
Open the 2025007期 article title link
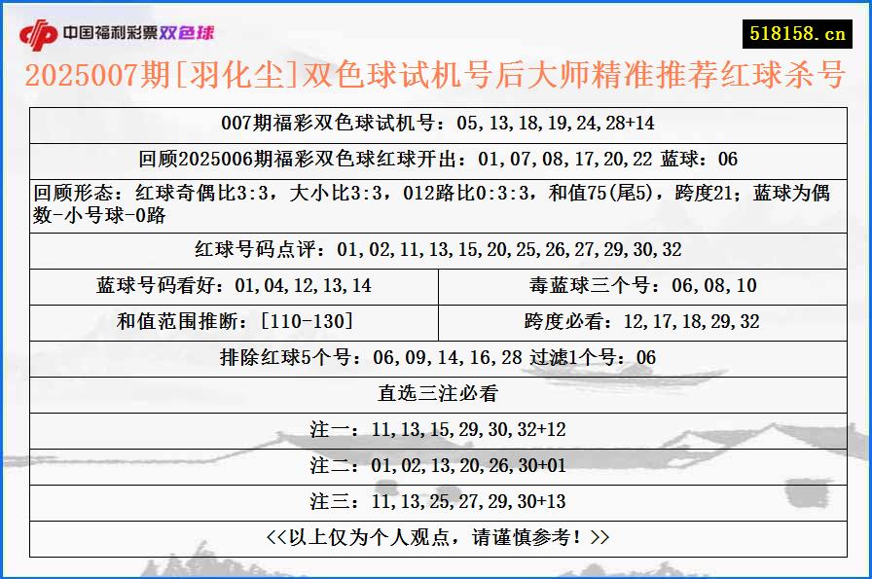(x=436, y=78)
